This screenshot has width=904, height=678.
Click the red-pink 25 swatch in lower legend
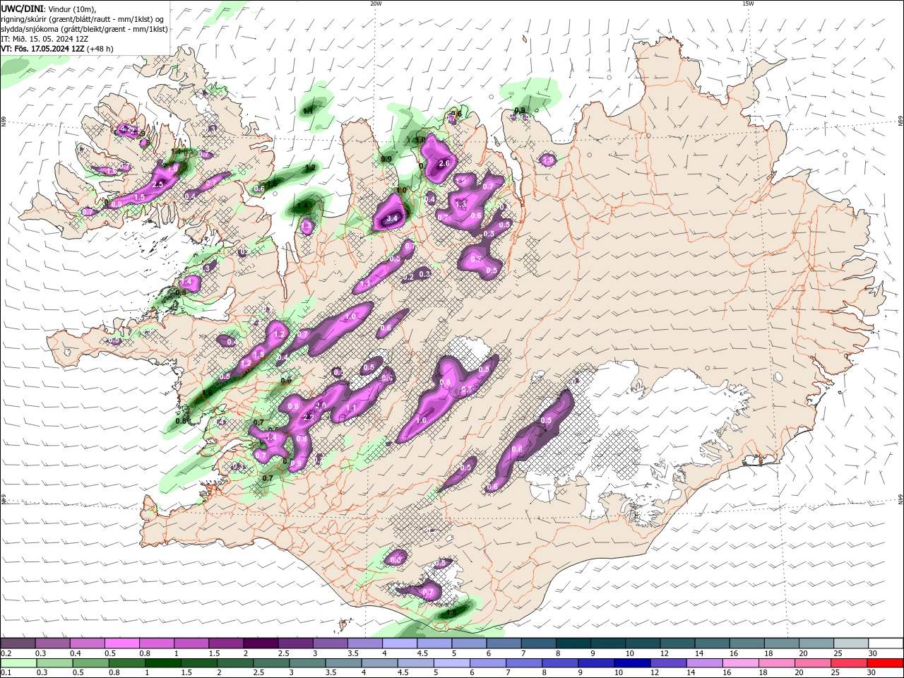click(849, 663)
